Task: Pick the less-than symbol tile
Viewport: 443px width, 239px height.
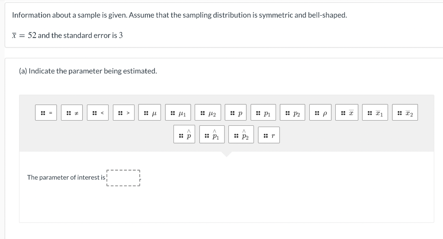Action: pyautogui.click(x=98, y=114)
